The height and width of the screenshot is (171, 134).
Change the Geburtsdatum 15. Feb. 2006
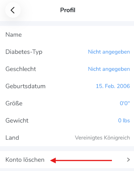click(113, 86)
